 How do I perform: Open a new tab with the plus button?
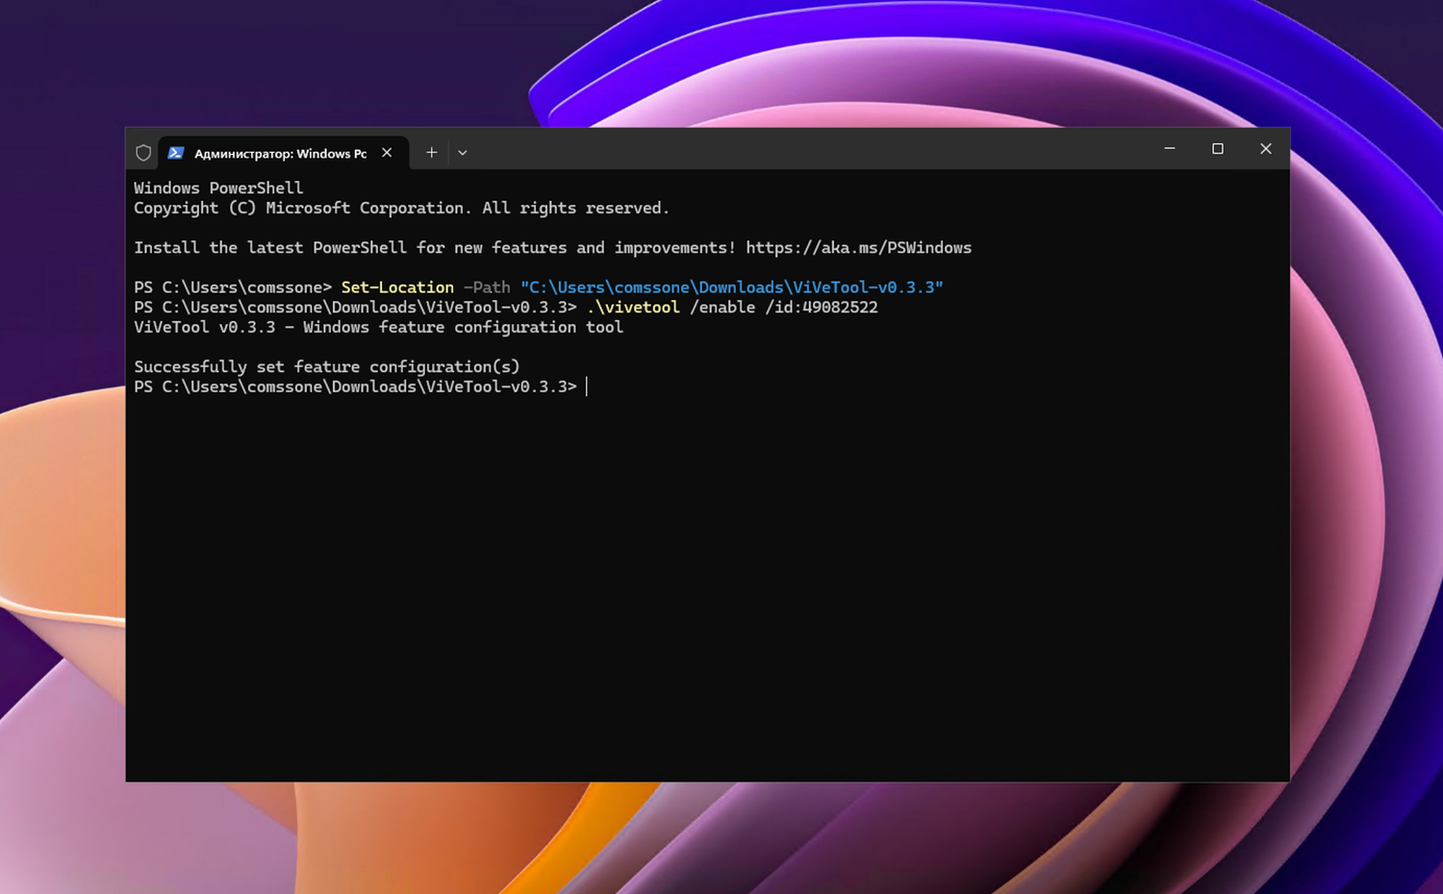tap(432, 153)
